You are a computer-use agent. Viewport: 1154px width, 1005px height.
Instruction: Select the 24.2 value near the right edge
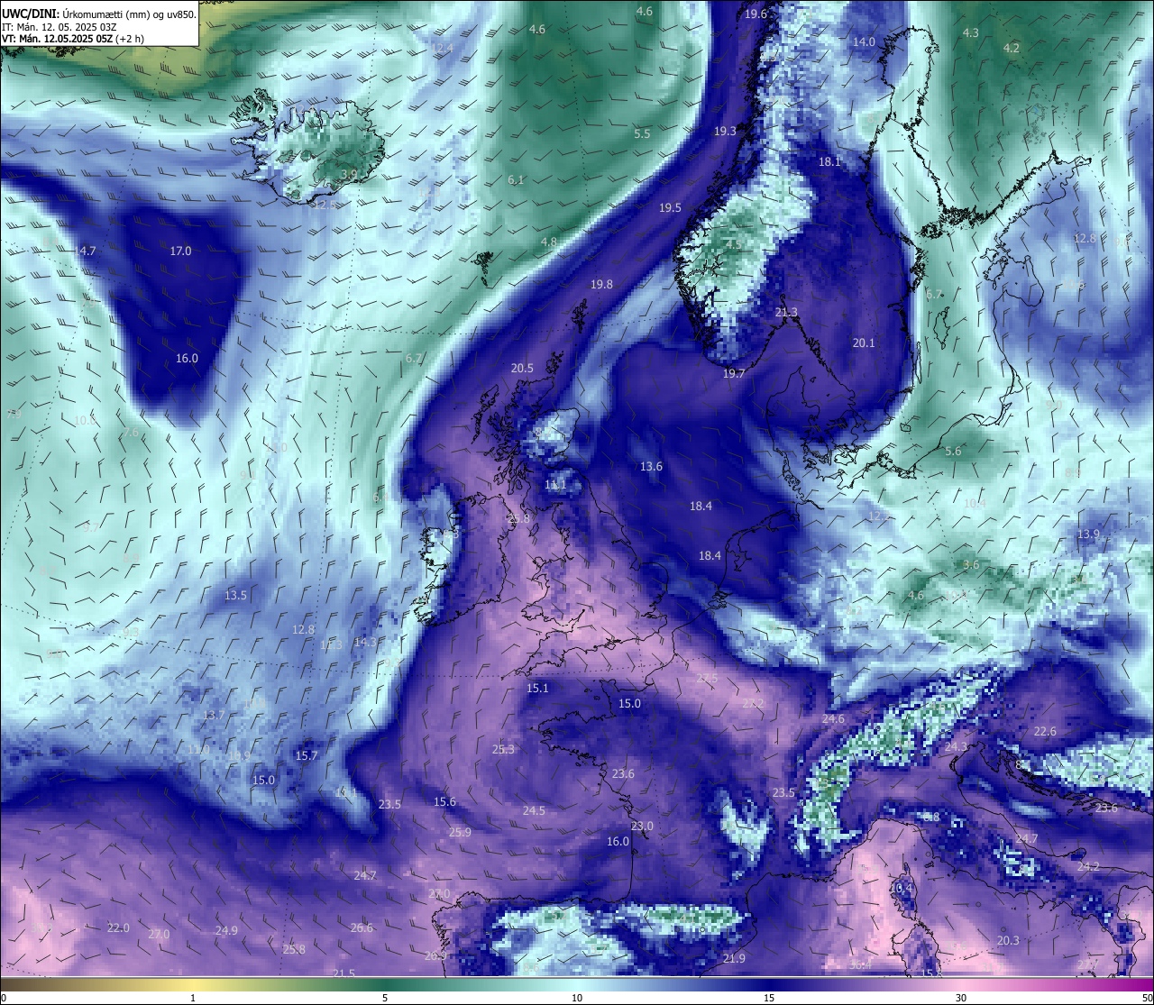pyautogui.click(x=1088, y=866)
